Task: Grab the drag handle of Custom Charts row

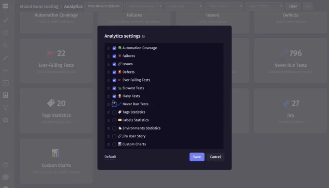Action: pos(108,145)
